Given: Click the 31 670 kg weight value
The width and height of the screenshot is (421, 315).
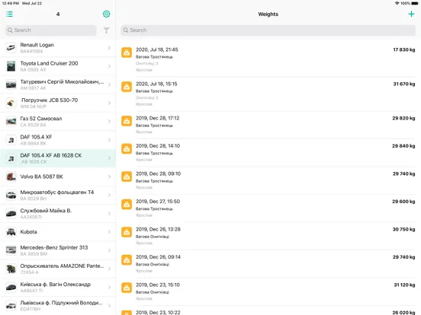Looking at the screenshot, I should pyautogui.click(x=403, y=84).
